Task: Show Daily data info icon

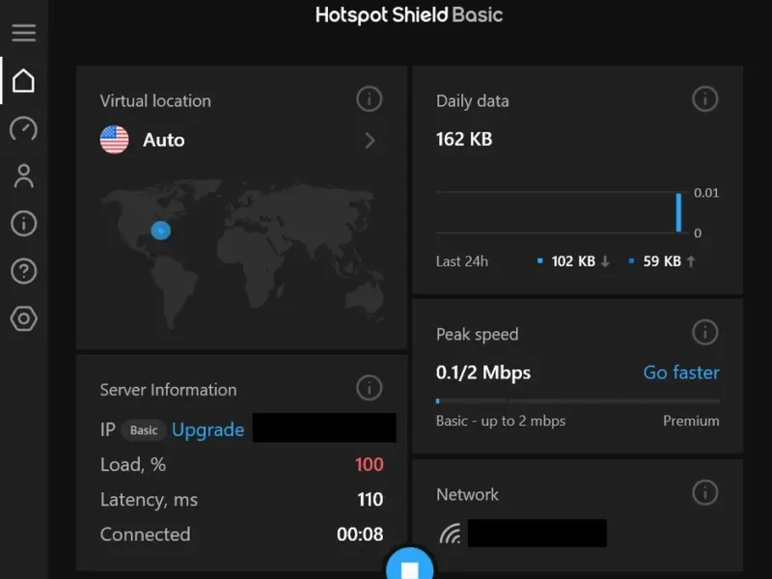Action: click(x=704, y=98)
